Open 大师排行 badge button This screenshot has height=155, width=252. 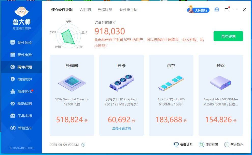coord(198,10)
